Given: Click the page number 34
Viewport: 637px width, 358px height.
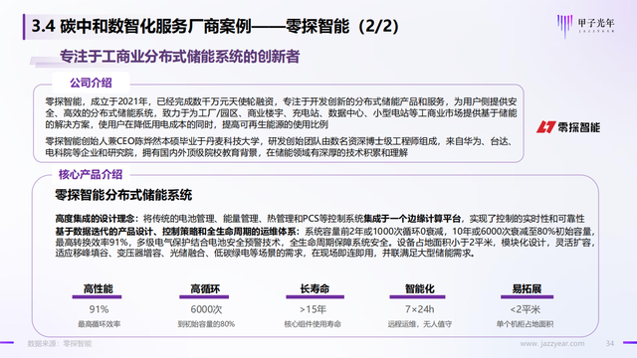Looking at the screenshot, I should (x=610, y=343).
